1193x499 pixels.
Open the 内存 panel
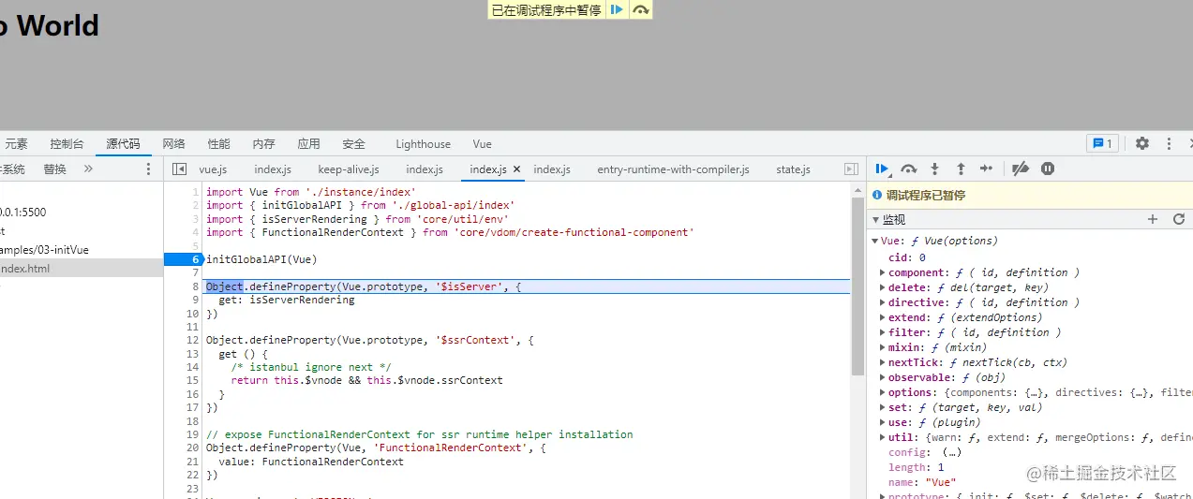(x=263, y=144)
